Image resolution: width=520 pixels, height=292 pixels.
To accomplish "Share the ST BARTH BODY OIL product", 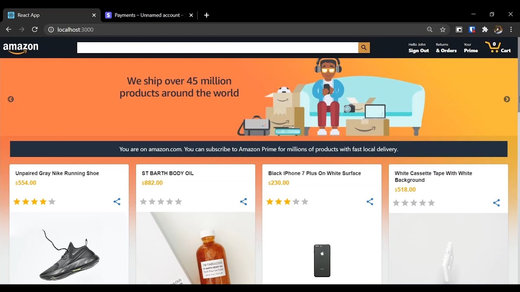I will 243,202.
